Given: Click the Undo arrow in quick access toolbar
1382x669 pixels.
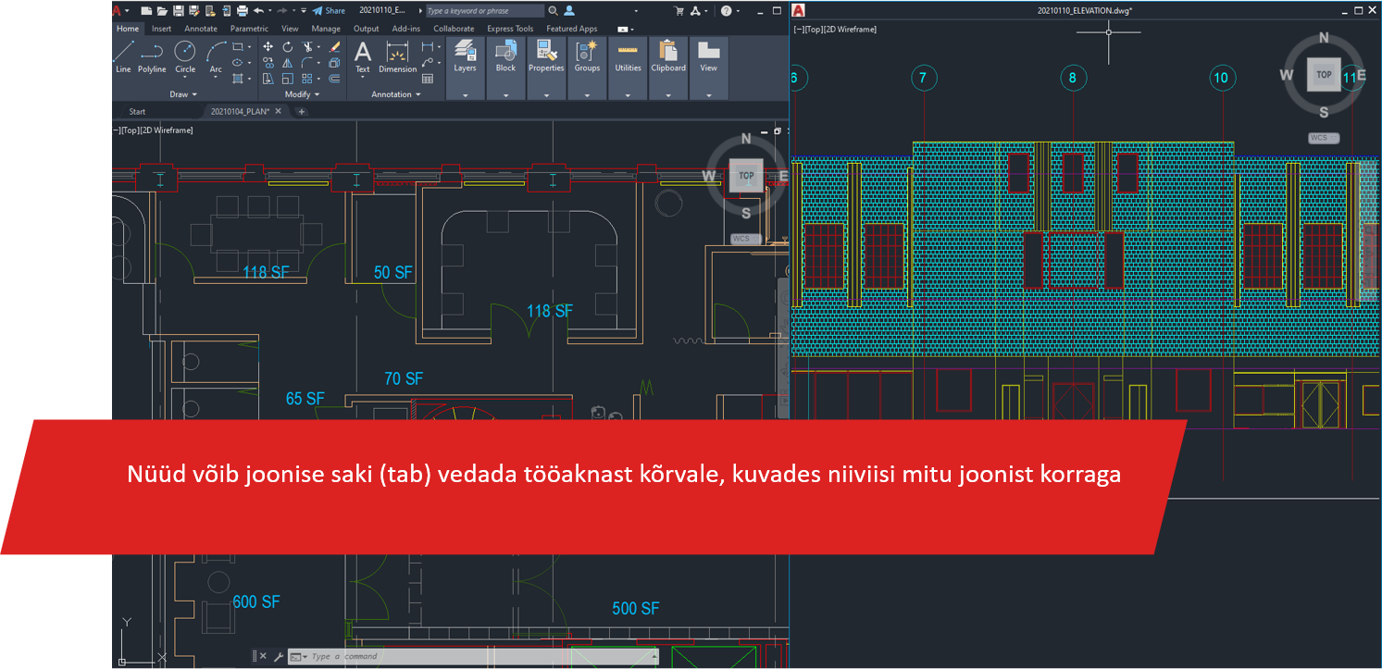Looking at the screenshot, I should [x=258, y=10].
